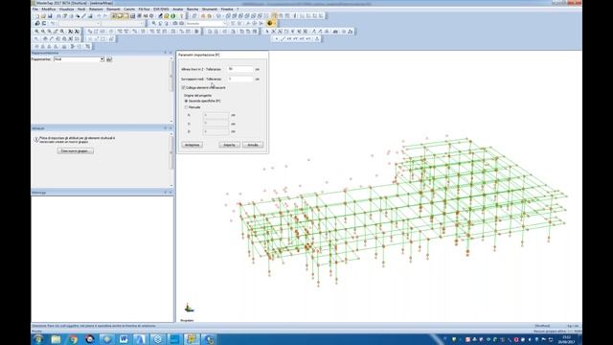Click the Z coordinate field
The image size is (613, 345).
click(216, 132)
